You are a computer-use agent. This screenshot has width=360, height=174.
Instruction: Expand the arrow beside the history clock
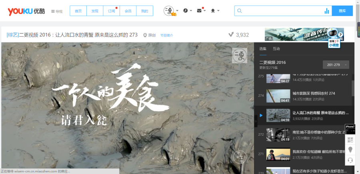point(191,11)
